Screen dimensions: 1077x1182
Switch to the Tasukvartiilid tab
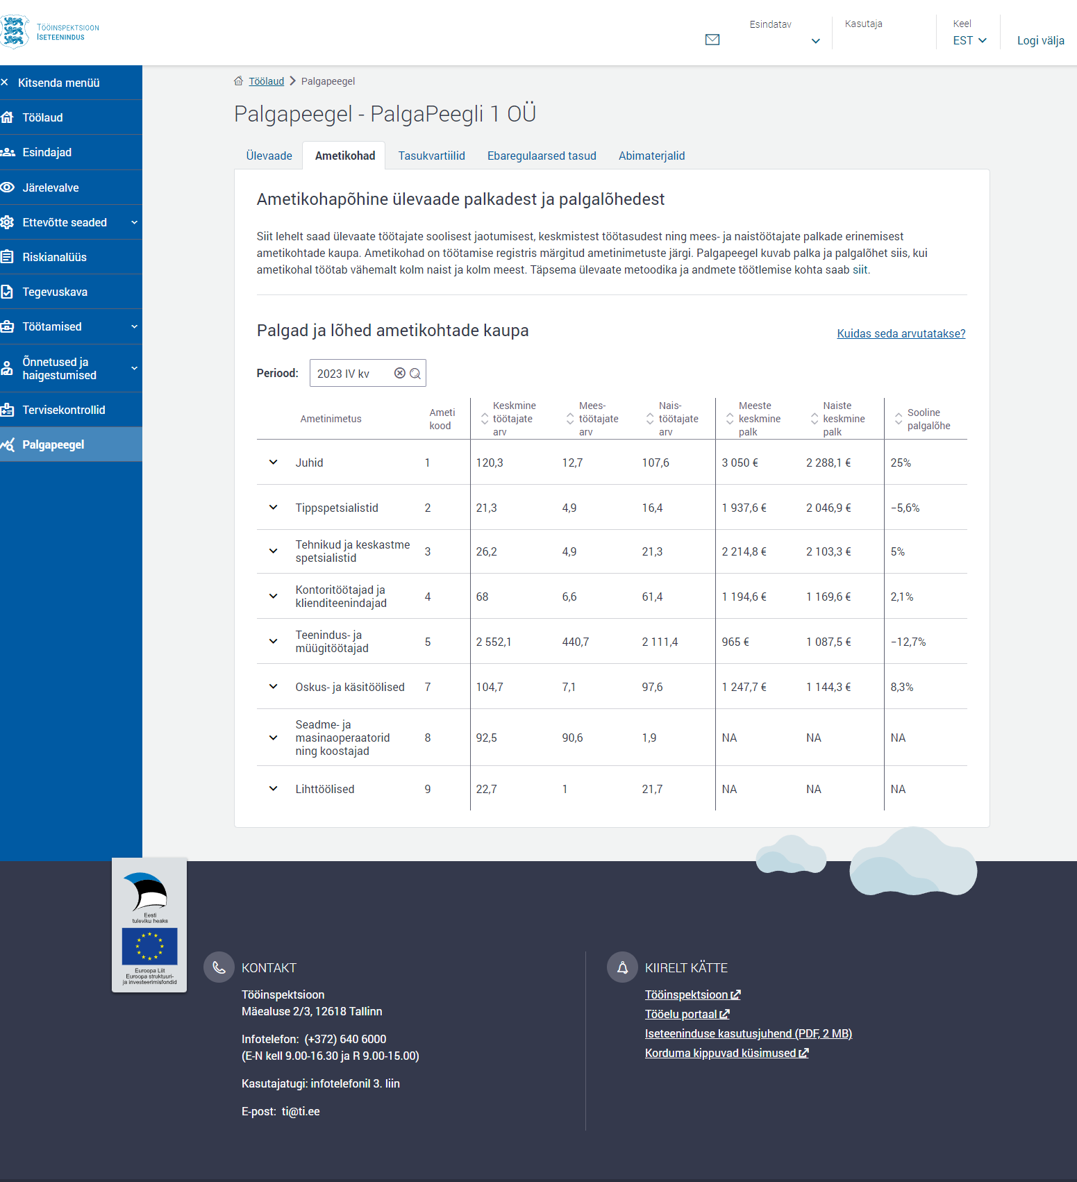coord(432,156)
